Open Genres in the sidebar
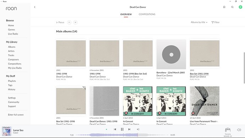This screenshot has height=138, width=245. (x=12, y=30)
